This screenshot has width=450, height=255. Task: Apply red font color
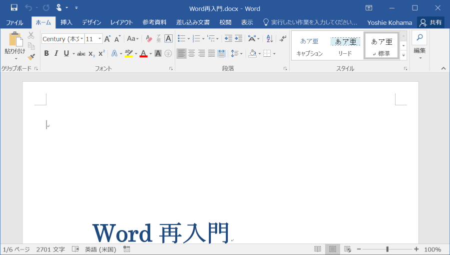tap(143, 53)
